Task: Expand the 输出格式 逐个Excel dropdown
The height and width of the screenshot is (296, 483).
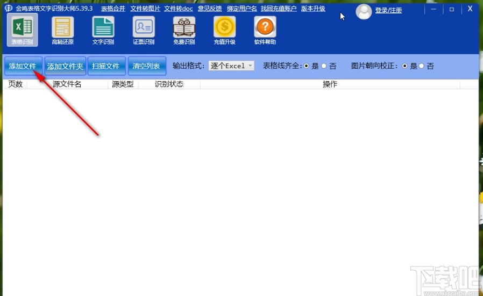Action: pyautogui.click(x=231, y=66)
